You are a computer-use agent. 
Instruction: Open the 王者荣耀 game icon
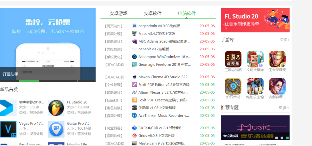click(277, 59)
